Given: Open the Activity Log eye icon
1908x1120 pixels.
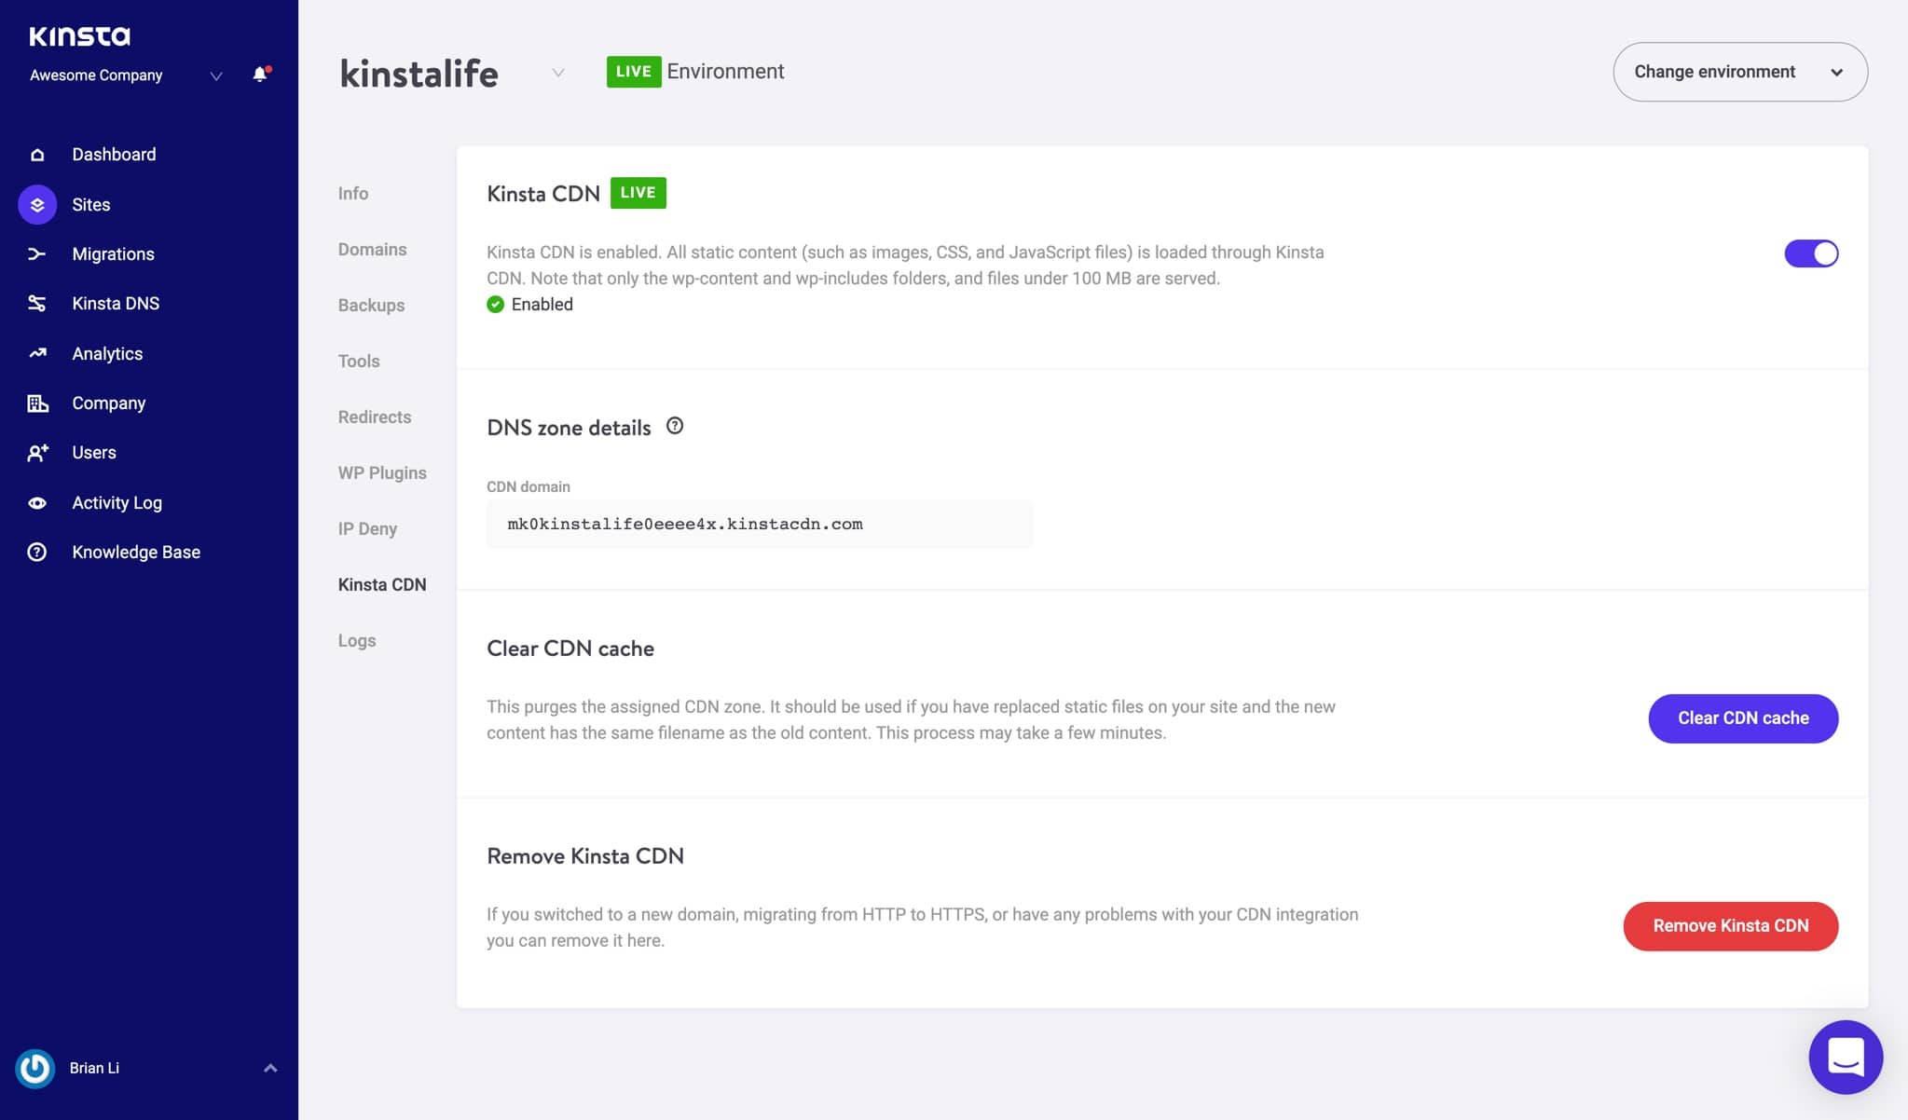Looking at the screenshot, I should click(37, 503).
